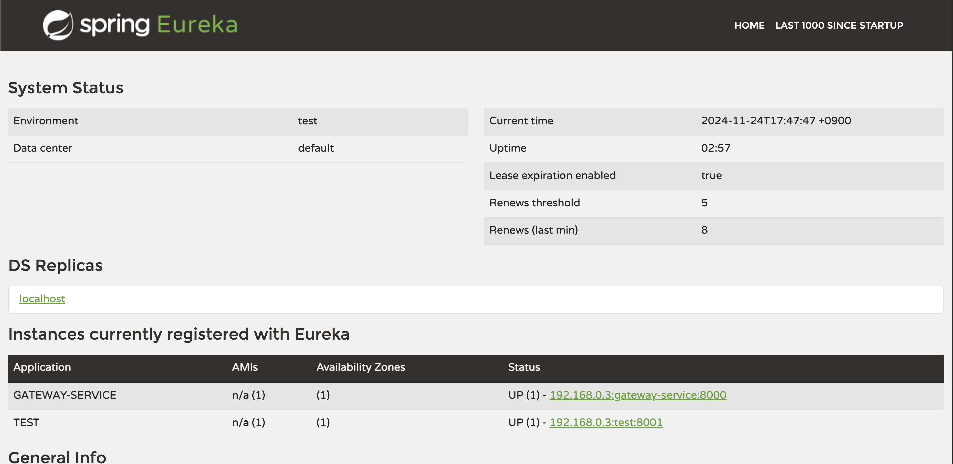
Task: Click the Availability Zones column header
Action: [x=361, y=367]
